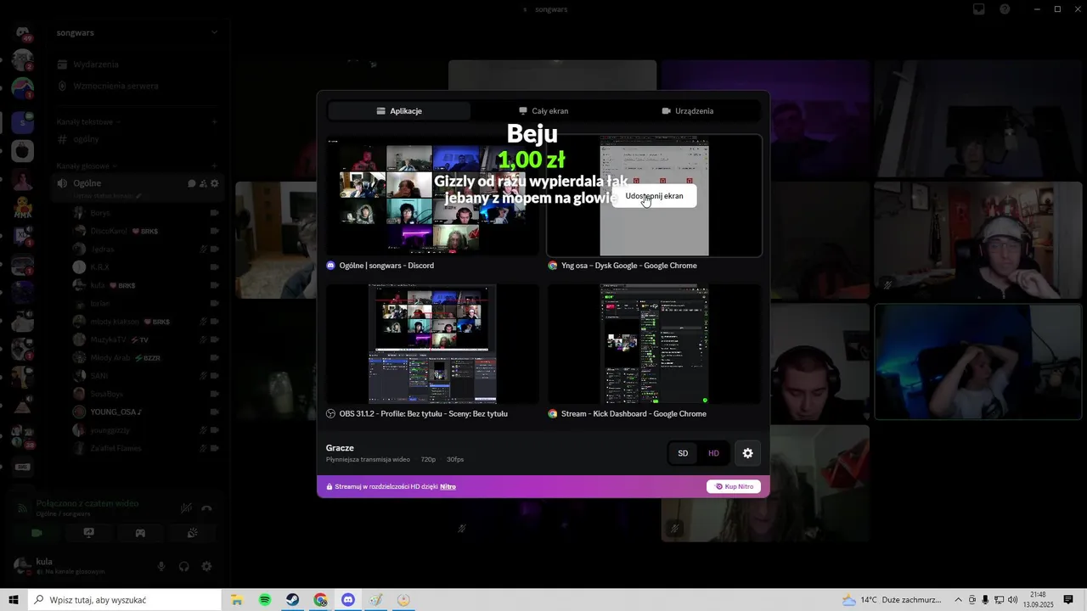Click the 30fps label
This screenshot has height=611, width=1087.
point(455,460)
